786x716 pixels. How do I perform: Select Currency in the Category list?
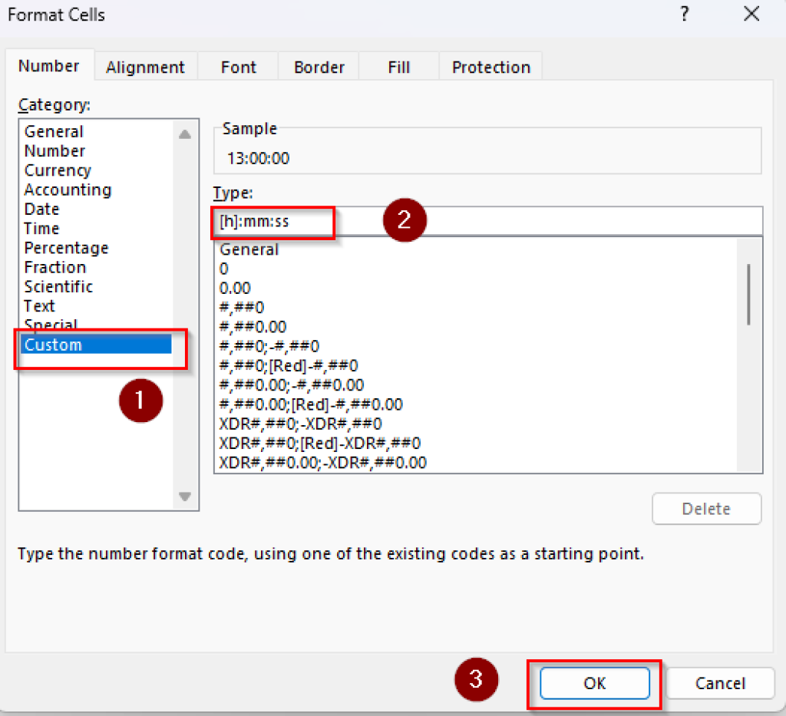pos(58,170)
